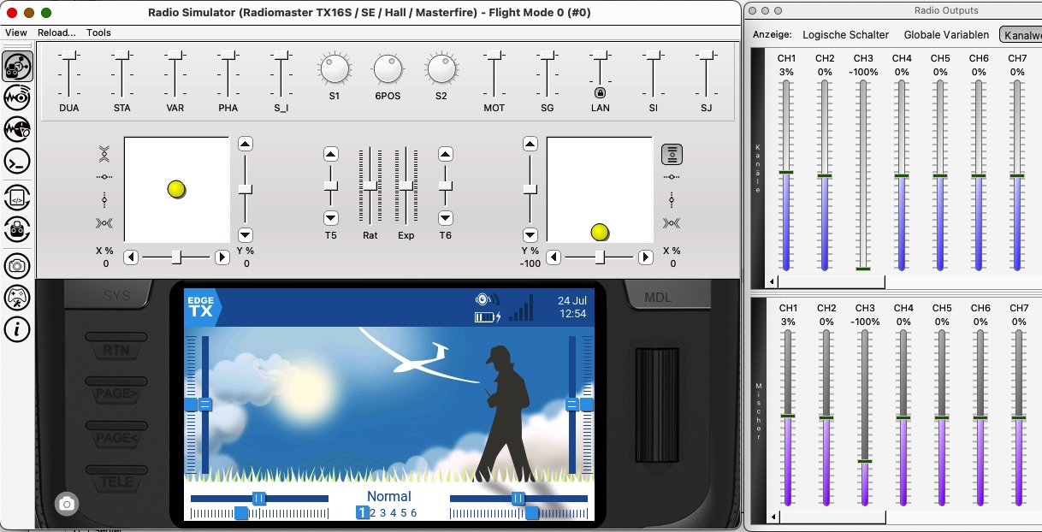Click the upper channels horizontal scrollbar left arrow
Image resolution: width=1042 pixels, height=532 pixels.
pos(773,281)
